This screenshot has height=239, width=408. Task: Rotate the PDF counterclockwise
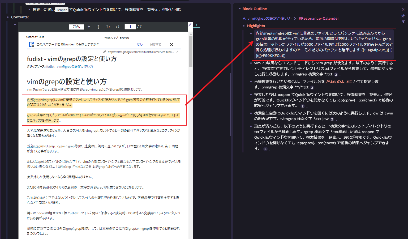click(118, 27)
